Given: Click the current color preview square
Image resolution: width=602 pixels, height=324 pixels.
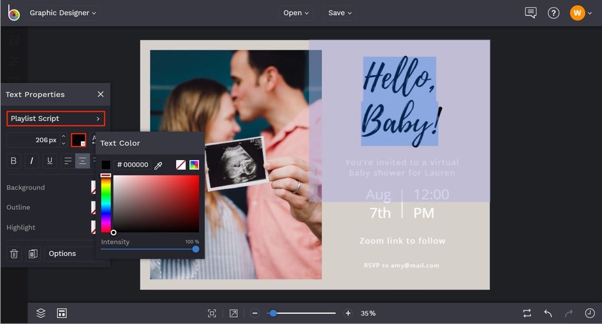Looking at the screenshot, I should 106,165.
